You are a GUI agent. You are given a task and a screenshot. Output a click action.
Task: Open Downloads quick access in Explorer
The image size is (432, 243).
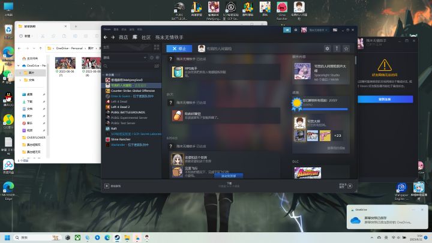point(30,101)
